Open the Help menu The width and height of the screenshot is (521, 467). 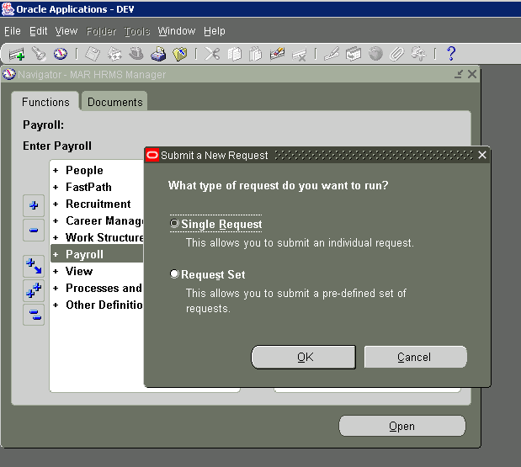[x=215, y=31]
